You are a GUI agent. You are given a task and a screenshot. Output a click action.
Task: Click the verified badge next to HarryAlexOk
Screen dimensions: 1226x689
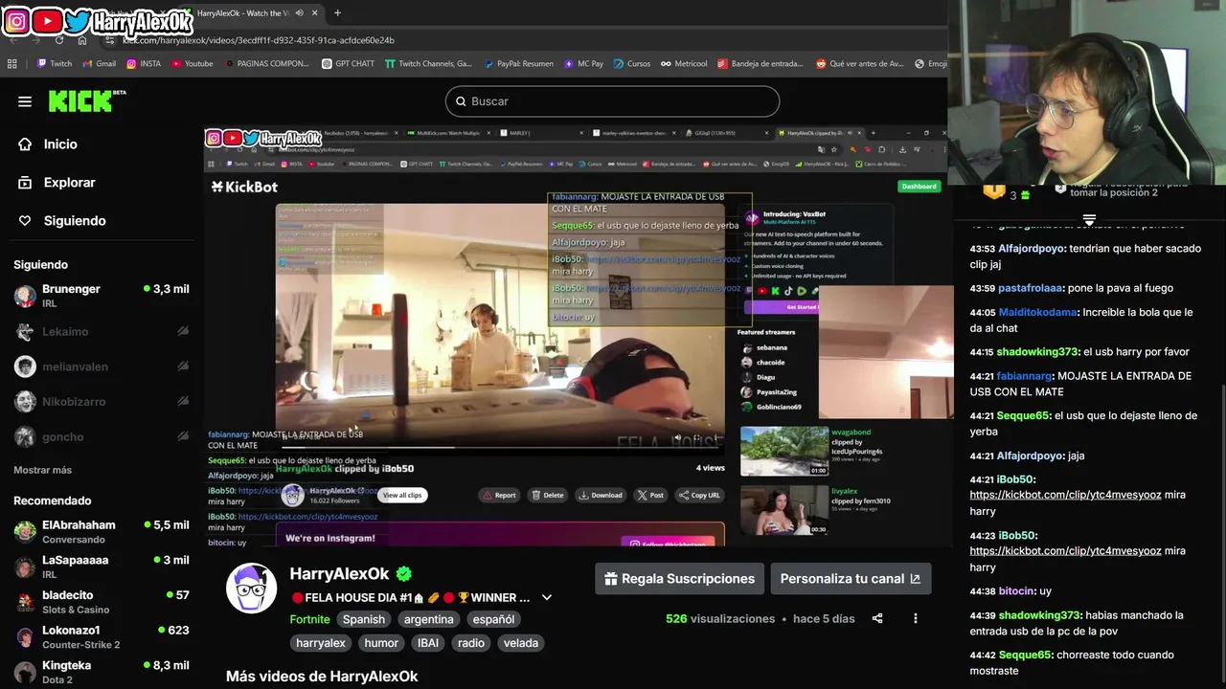pyautogui.click(x=404, y=574)
